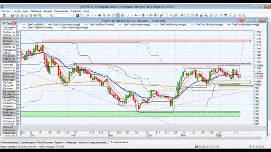The height and width of the screenshot is (152, 271).
Task: Expand the shapes tool dropdown arrow
Action: [147, 15]
